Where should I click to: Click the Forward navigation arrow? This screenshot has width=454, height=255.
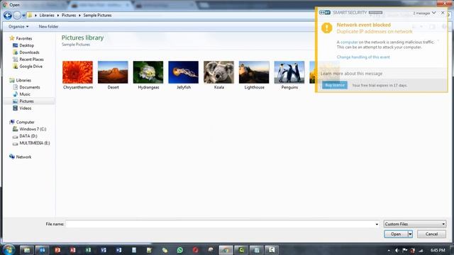(x=17, y=16)
